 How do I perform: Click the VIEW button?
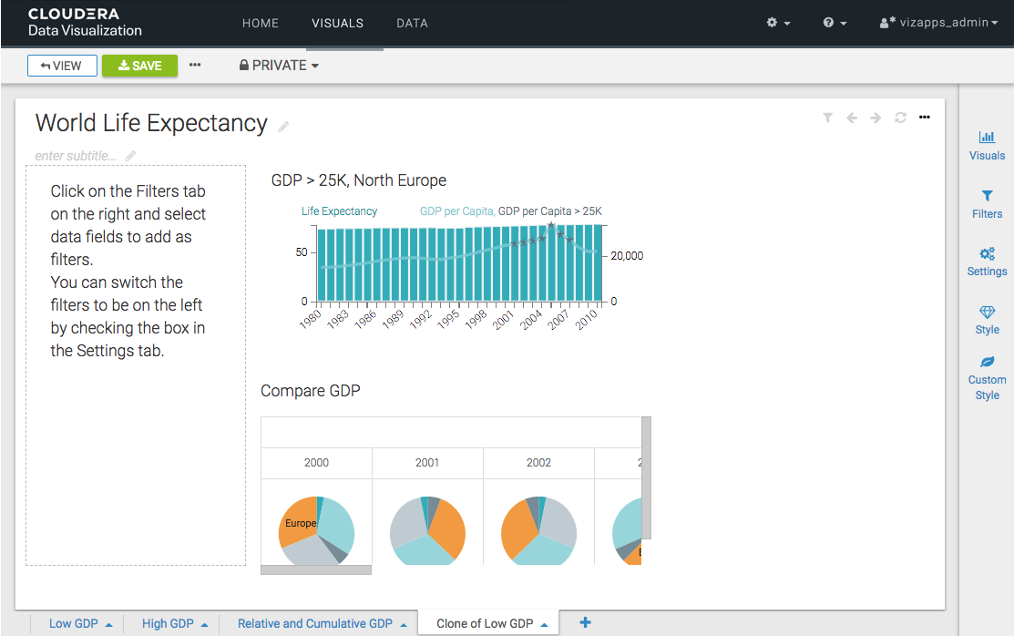point(62,66)
